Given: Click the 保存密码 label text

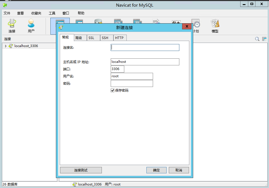Looking at the screenshot, I should click(122, 90).
